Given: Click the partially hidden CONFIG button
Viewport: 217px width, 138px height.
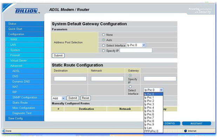Looking at the screenshot, I should tap(172, 124).
